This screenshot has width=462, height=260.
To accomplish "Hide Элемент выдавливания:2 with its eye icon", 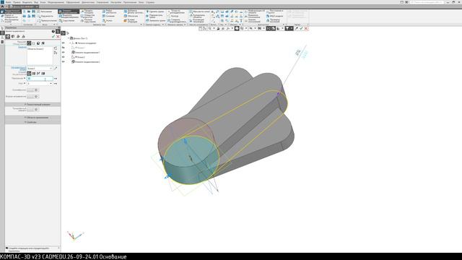I will pos(64,62).
